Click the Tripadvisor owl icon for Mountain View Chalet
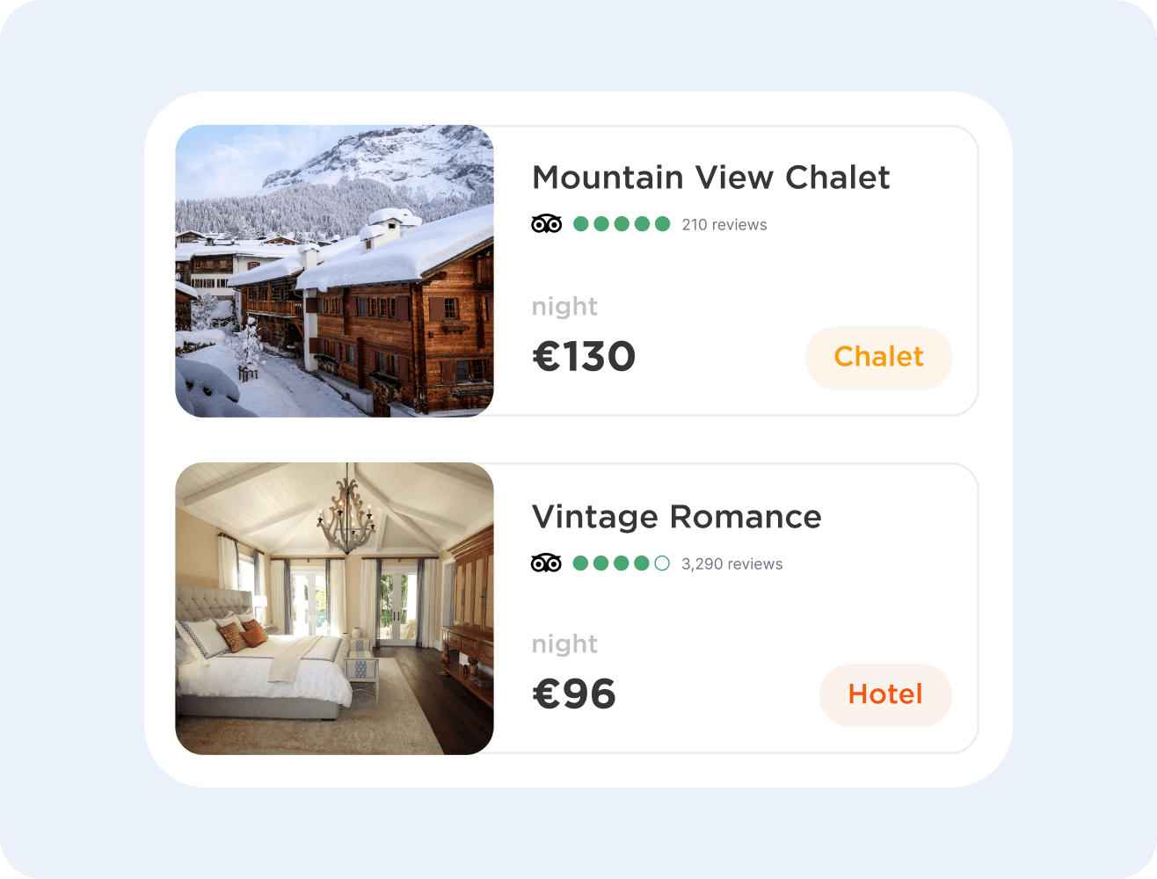Screen dimensions: 1157x879 (x=546, y=224)
